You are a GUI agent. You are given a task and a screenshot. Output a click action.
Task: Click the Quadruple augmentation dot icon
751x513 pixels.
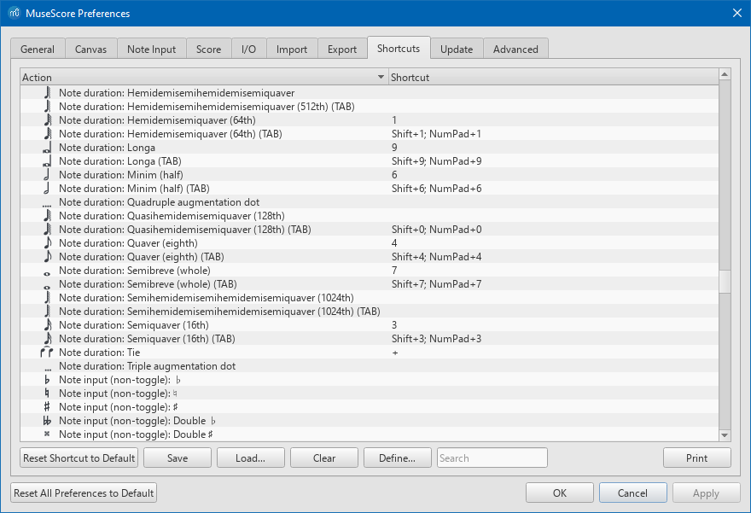[x=47, y=205]
